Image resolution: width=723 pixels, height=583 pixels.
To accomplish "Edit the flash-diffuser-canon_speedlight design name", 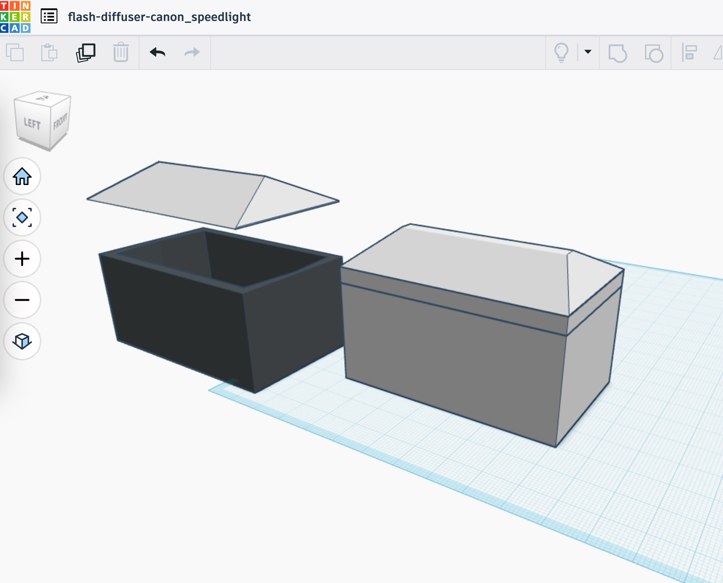I will 159,17.
